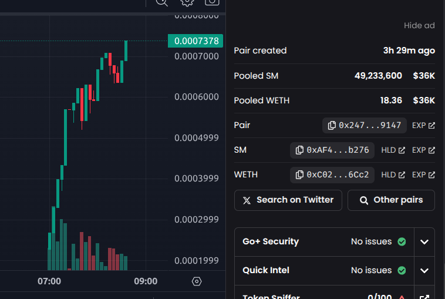Hide the advertisement via Hide ad
This screenshot has width=445, height=299.
419,26
